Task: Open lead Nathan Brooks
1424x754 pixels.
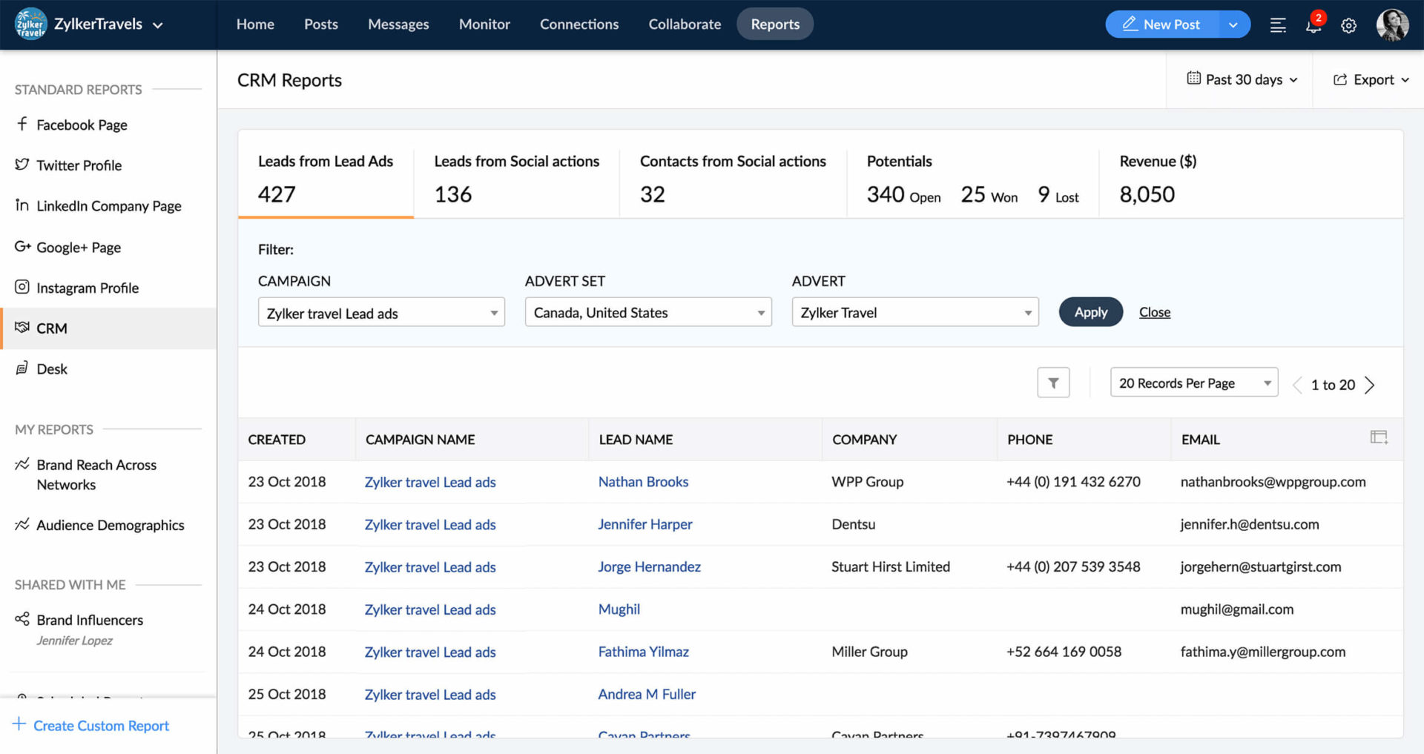Action: tap(643, 482)
